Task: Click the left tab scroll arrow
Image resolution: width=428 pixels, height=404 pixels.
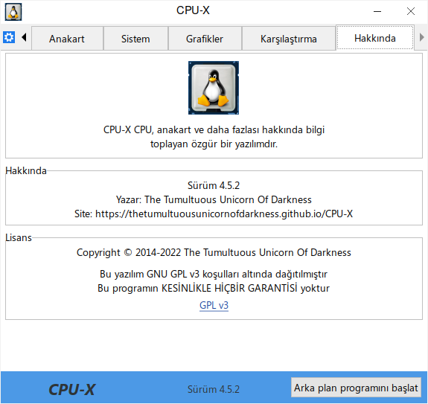Action: point(24,37)
